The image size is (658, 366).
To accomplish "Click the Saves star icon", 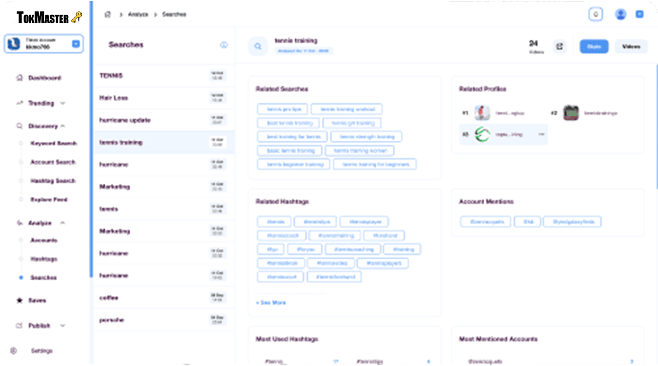I will click(19, 301).
